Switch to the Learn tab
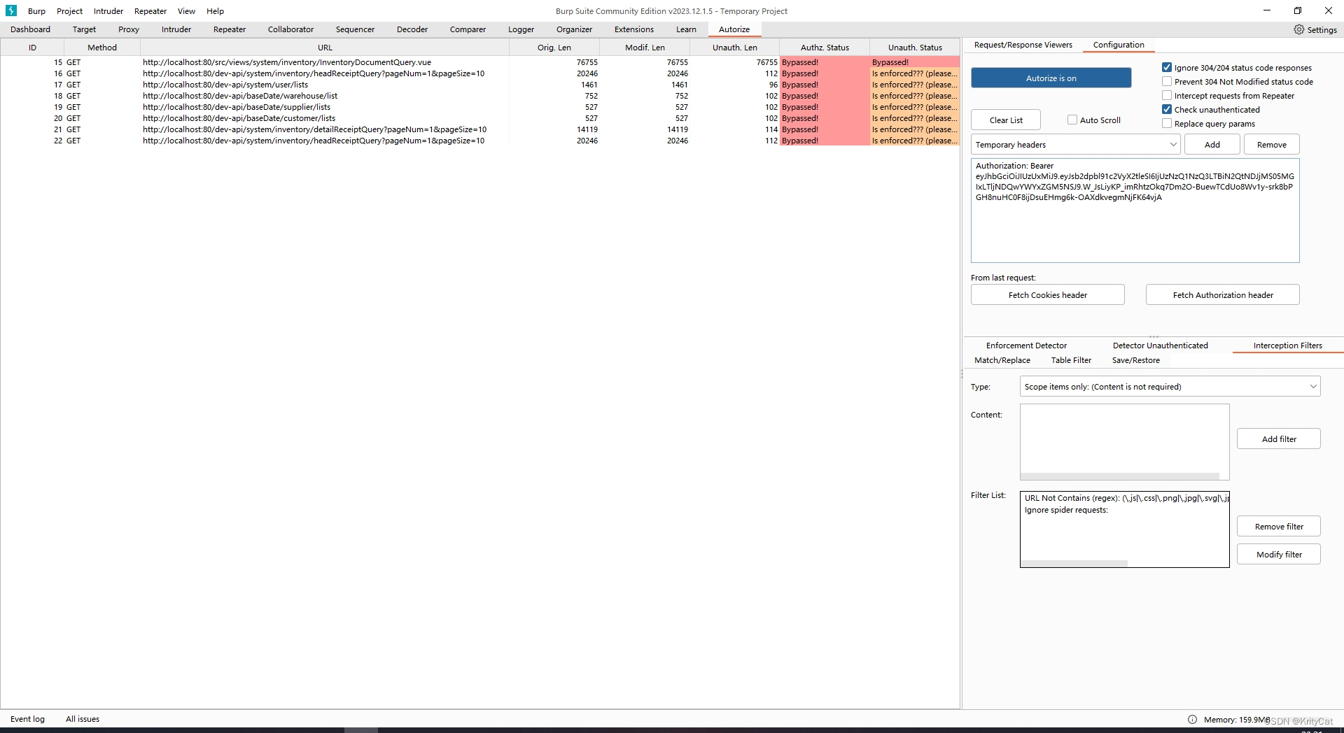The width and height of the screenshot is (1344, 733). pyautogui.click(x=686, y=29)
